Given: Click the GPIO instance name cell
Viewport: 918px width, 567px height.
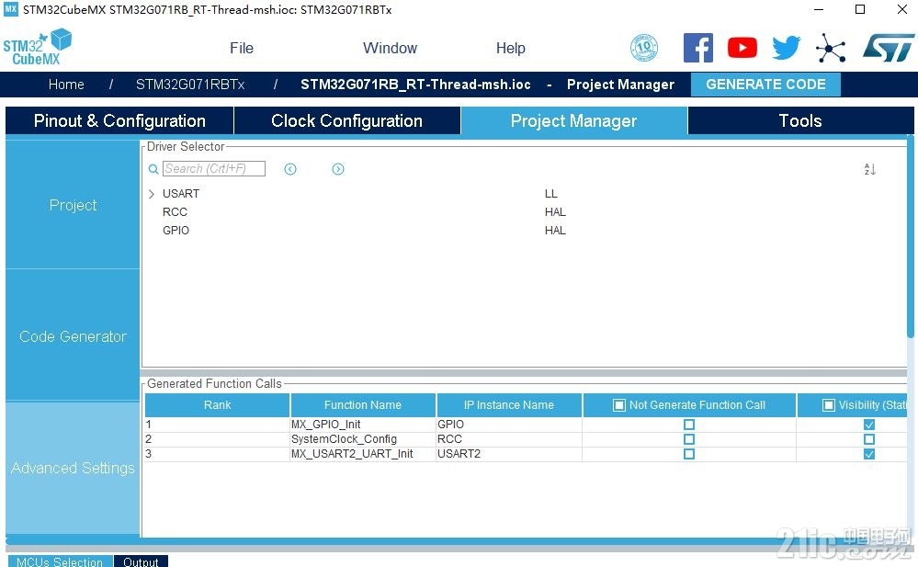Looking at the screenshot, I should pyautogui.click(x=509, y=425).
